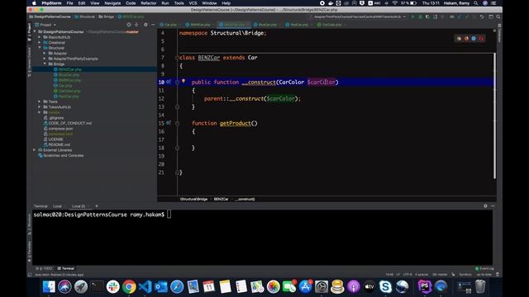The height and width of the screenshot is (297, 529).
Task: Collapse the Structural folder
Action: pos(40,48)
